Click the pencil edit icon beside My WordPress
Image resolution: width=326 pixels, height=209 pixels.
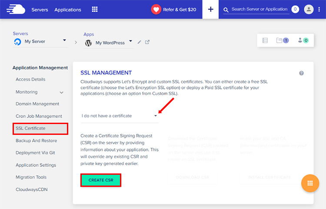pyautogui.click(x=140, y=42)
